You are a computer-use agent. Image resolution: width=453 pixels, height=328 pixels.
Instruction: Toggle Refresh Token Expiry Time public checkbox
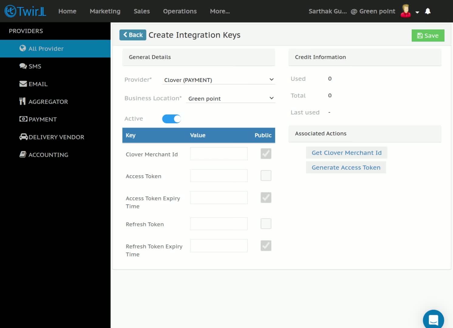(266, 246)
